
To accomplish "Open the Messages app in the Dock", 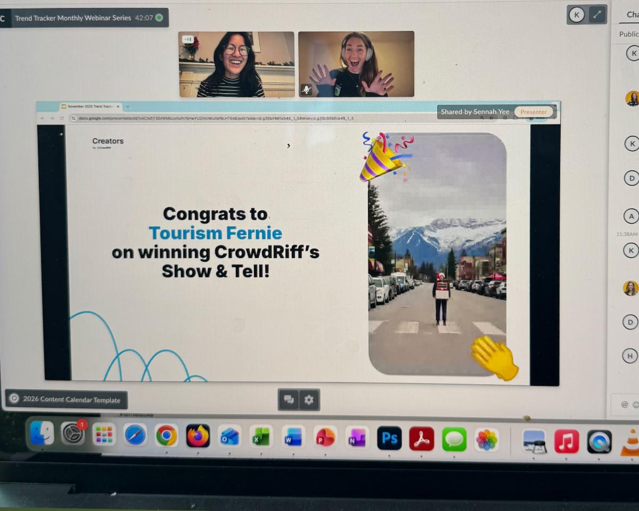I will point(454,440).
